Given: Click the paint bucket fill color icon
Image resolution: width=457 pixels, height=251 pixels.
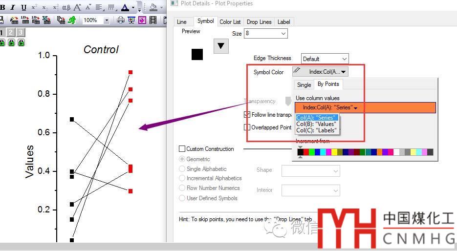Looking at the screenshot, I should pyautogui.click(x=153, y=8).
